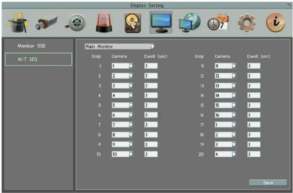Open camera dropdown for step 14
The width and height of the screenshot is (293, 193).
point(225,95)
